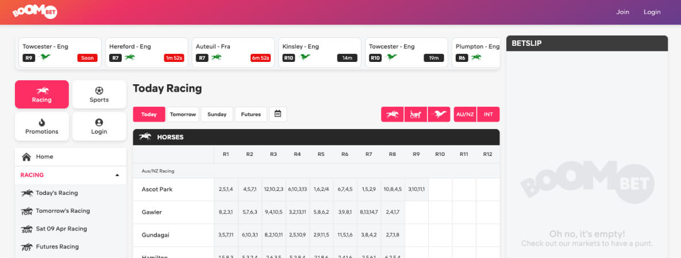Select the Tomorrow tab

tap(183, 115)
